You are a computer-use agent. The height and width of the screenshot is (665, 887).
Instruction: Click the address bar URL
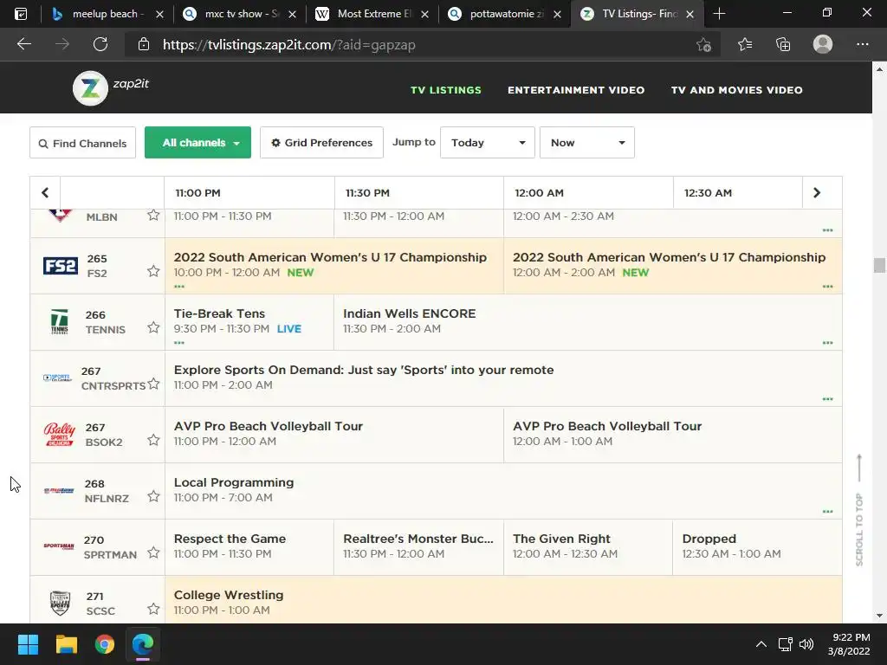(x=288, y=45)
